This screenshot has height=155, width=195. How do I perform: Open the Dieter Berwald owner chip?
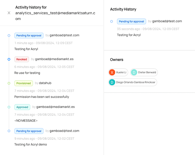click(144, 72)
